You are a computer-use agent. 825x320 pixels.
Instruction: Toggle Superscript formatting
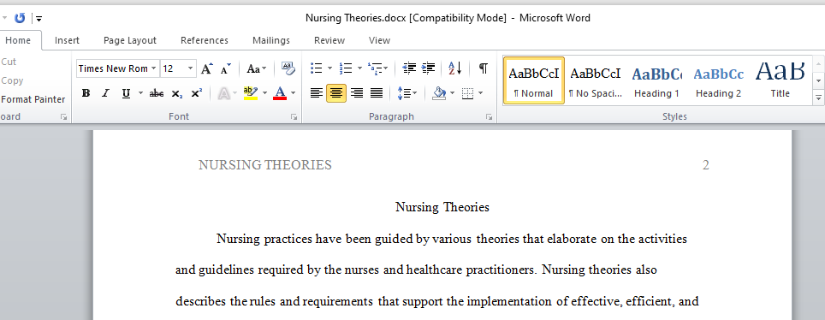point(196,93)
